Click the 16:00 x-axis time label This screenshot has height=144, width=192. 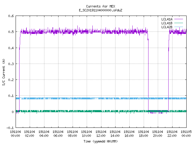[129, 136]
